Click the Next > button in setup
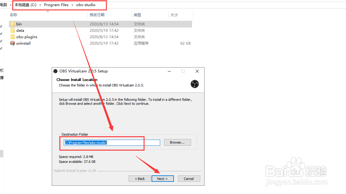This screenshot has width=346, height=194. tap(163, 179)
